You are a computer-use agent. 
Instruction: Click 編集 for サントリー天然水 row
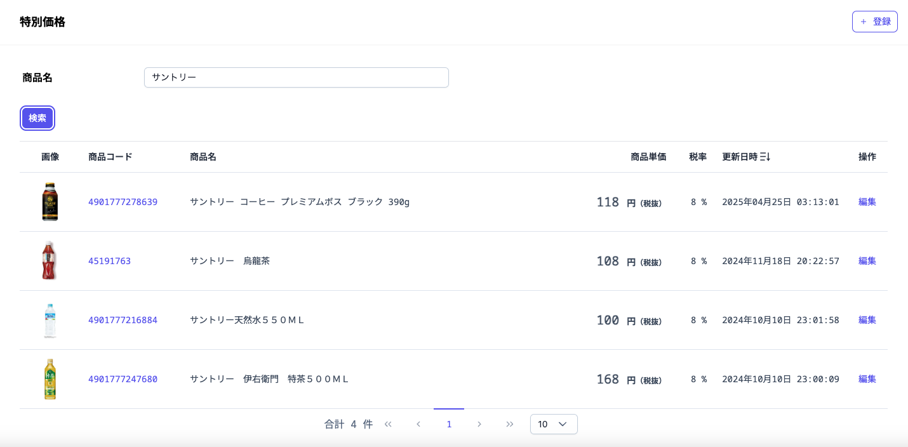tap(867, 320)
